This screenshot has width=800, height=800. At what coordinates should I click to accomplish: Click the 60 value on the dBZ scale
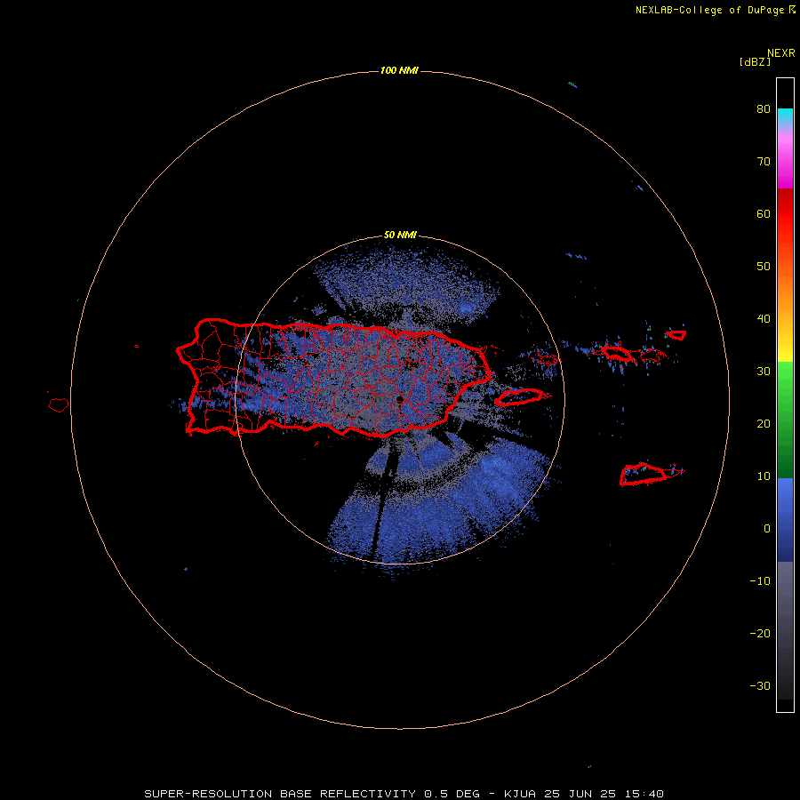point(764,213)
